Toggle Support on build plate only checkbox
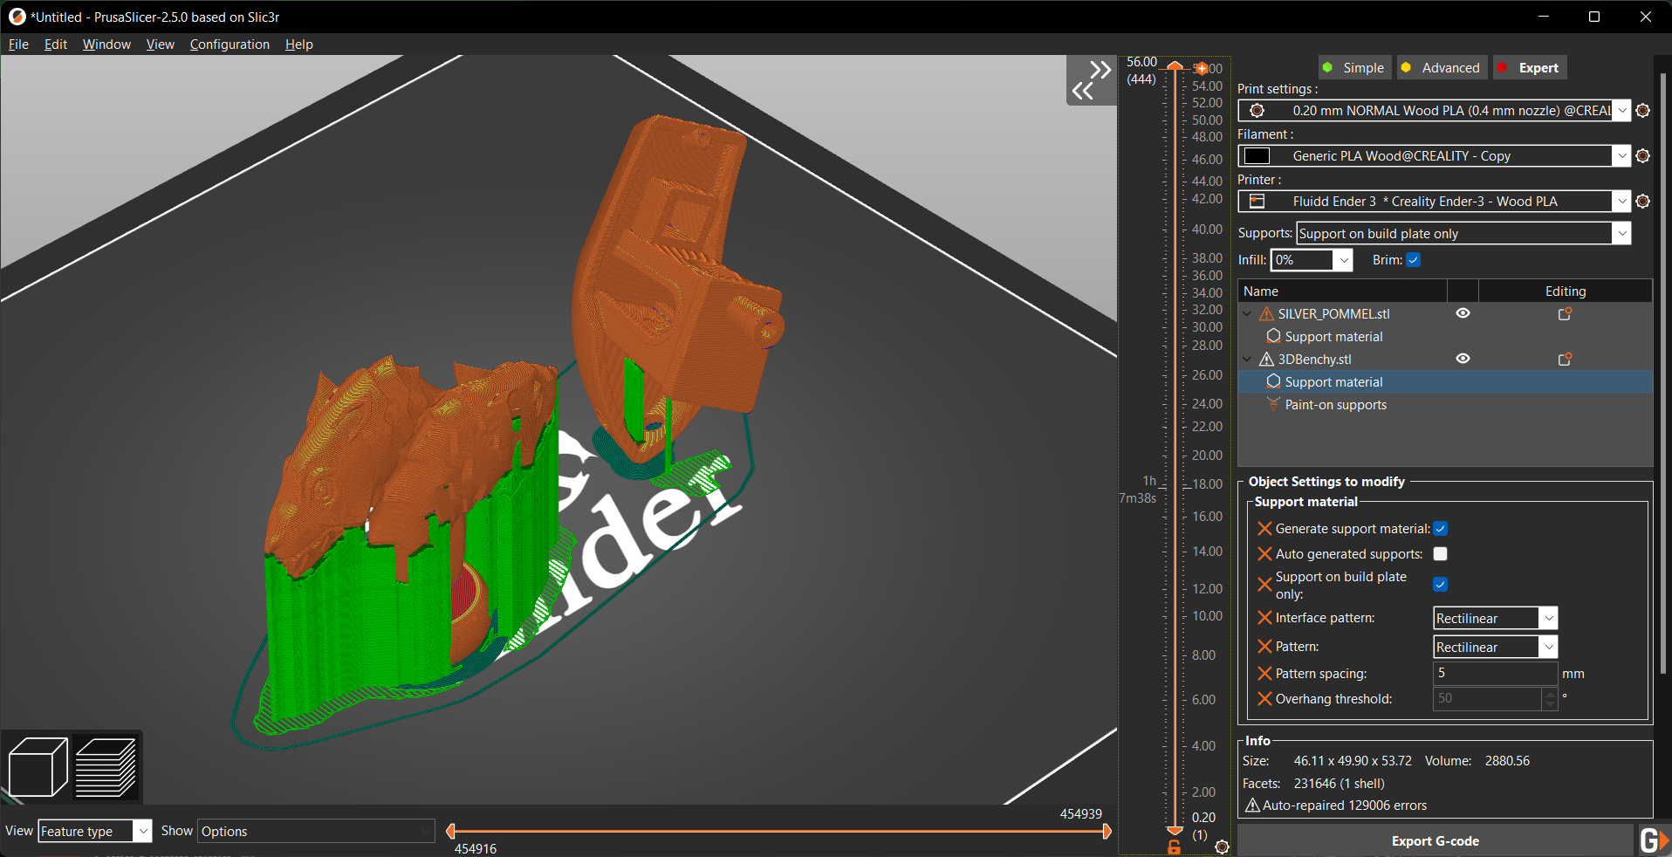Viewport: 1672px width, 857px height. (x=1441, y=585)
